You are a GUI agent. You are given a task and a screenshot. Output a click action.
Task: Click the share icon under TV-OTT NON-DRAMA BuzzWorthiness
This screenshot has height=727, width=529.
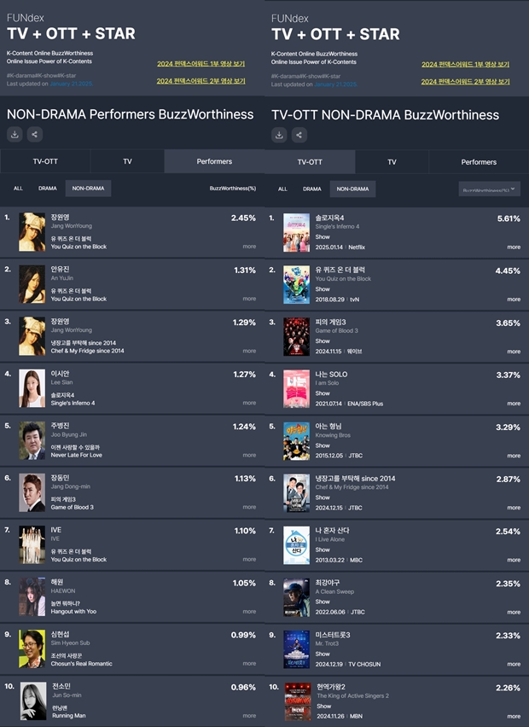pos(299,135)
